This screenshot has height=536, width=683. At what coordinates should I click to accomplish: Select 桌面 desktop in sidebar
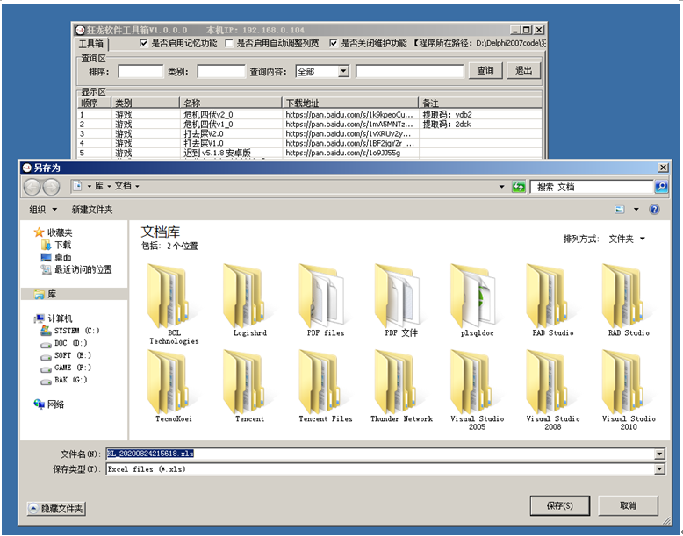[x=57, y=257]
